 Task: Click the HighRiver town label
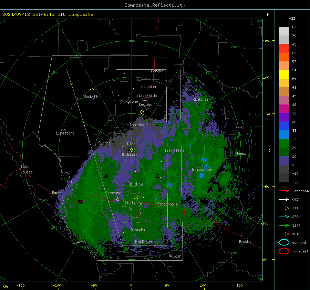[143, 242]
